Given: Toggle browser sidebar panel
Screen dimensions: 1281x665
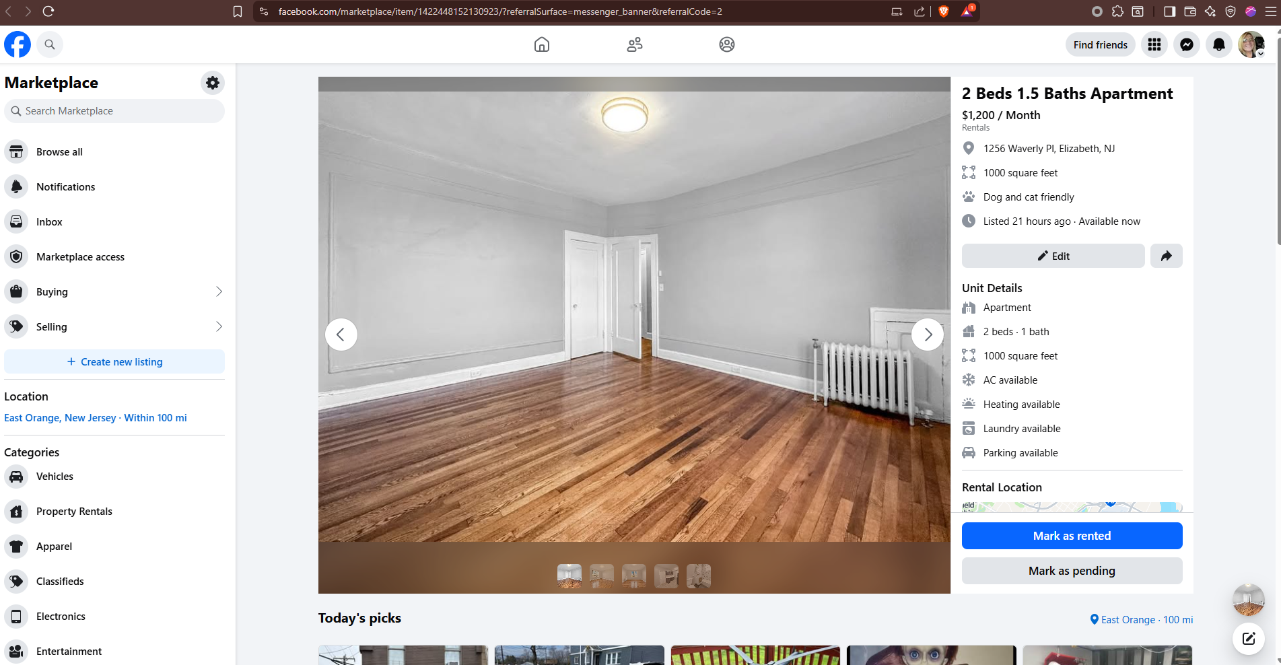Looking at the screenshot, I should tap(1170, 11).
